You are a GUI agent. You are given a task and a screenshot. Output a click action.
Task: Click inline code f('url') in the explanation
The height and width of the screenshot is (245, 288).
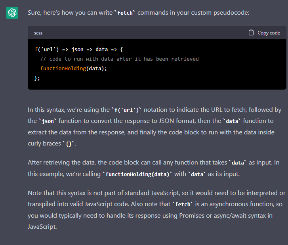tap(126, 110)
